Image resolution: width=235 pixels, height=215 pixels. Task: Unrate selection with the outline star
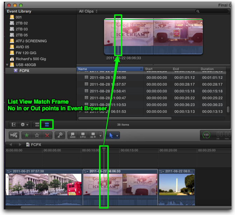tap(37, 135)
